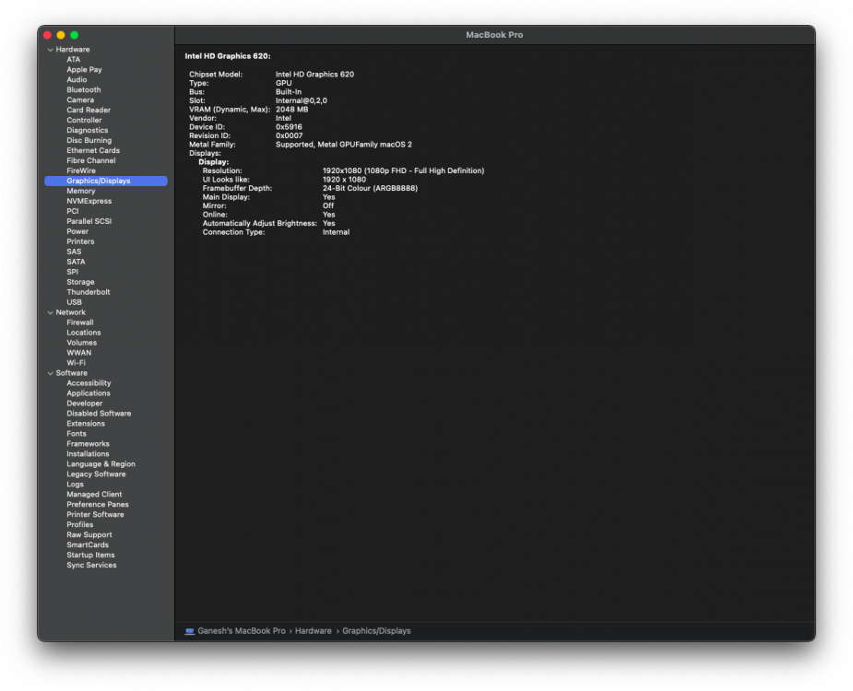Select WWAN under Network
This screenshot has width=853, height=691.
point(79,353)
